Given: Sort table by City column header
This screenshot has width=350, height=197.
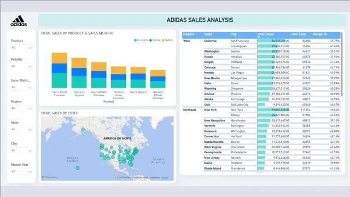Looking at the screenshot, I should tap(234, 34).
